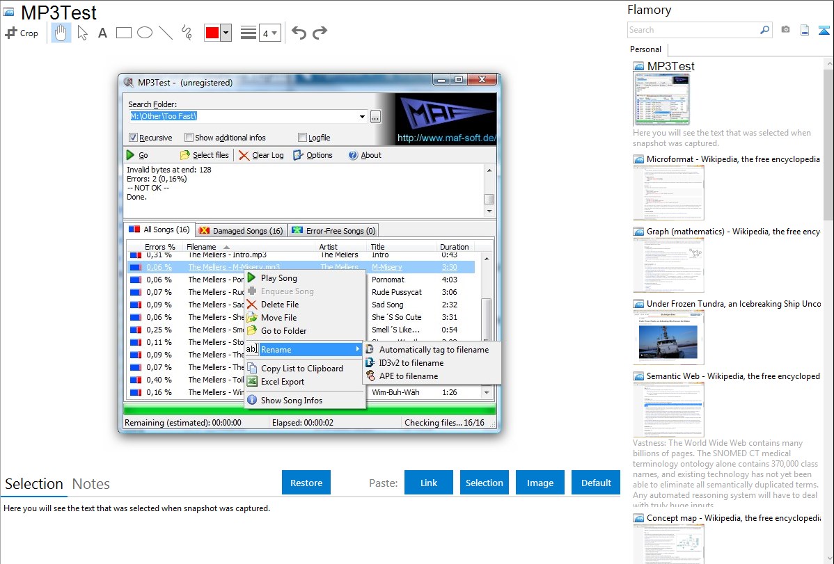834x564 pixels.
Task: Click the green Go button
Action: pos(137,155)
